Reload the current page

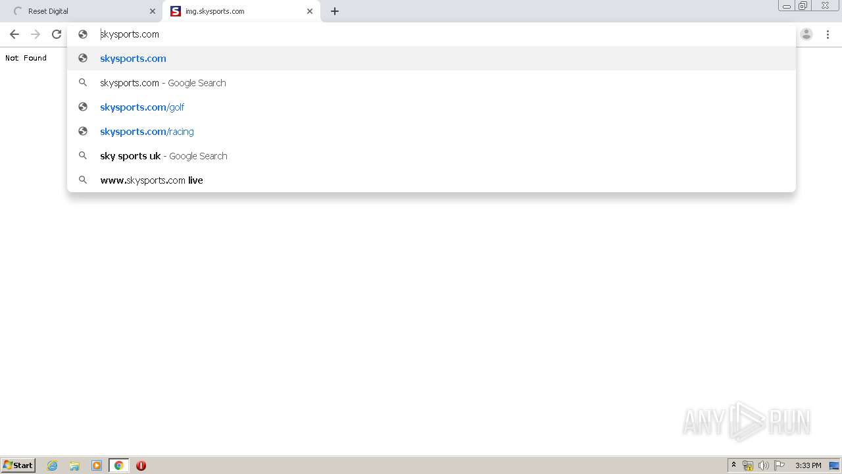(x=57, y=34)
